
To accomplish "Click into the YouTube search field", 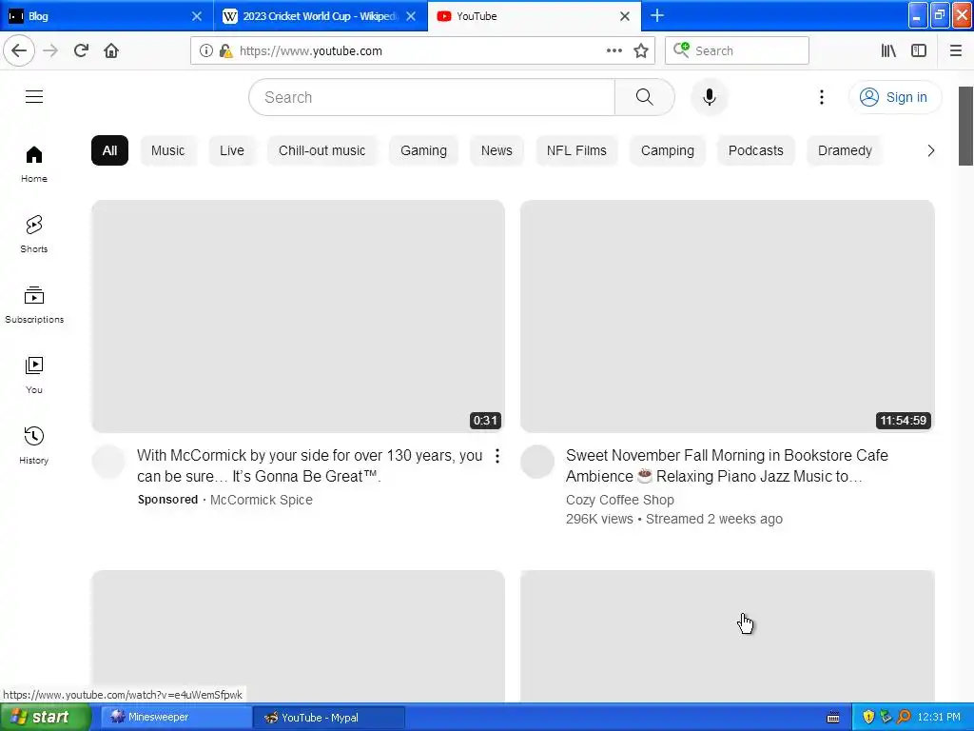I will pyautogui.click(x=433, y=97).
